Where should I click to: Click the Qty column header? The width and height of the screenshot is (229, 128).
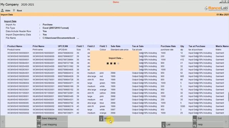tap(182, 46)
